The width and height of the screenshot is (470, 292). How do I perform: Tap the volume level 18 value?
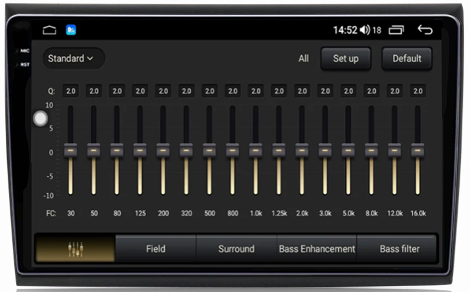(376, 30)
